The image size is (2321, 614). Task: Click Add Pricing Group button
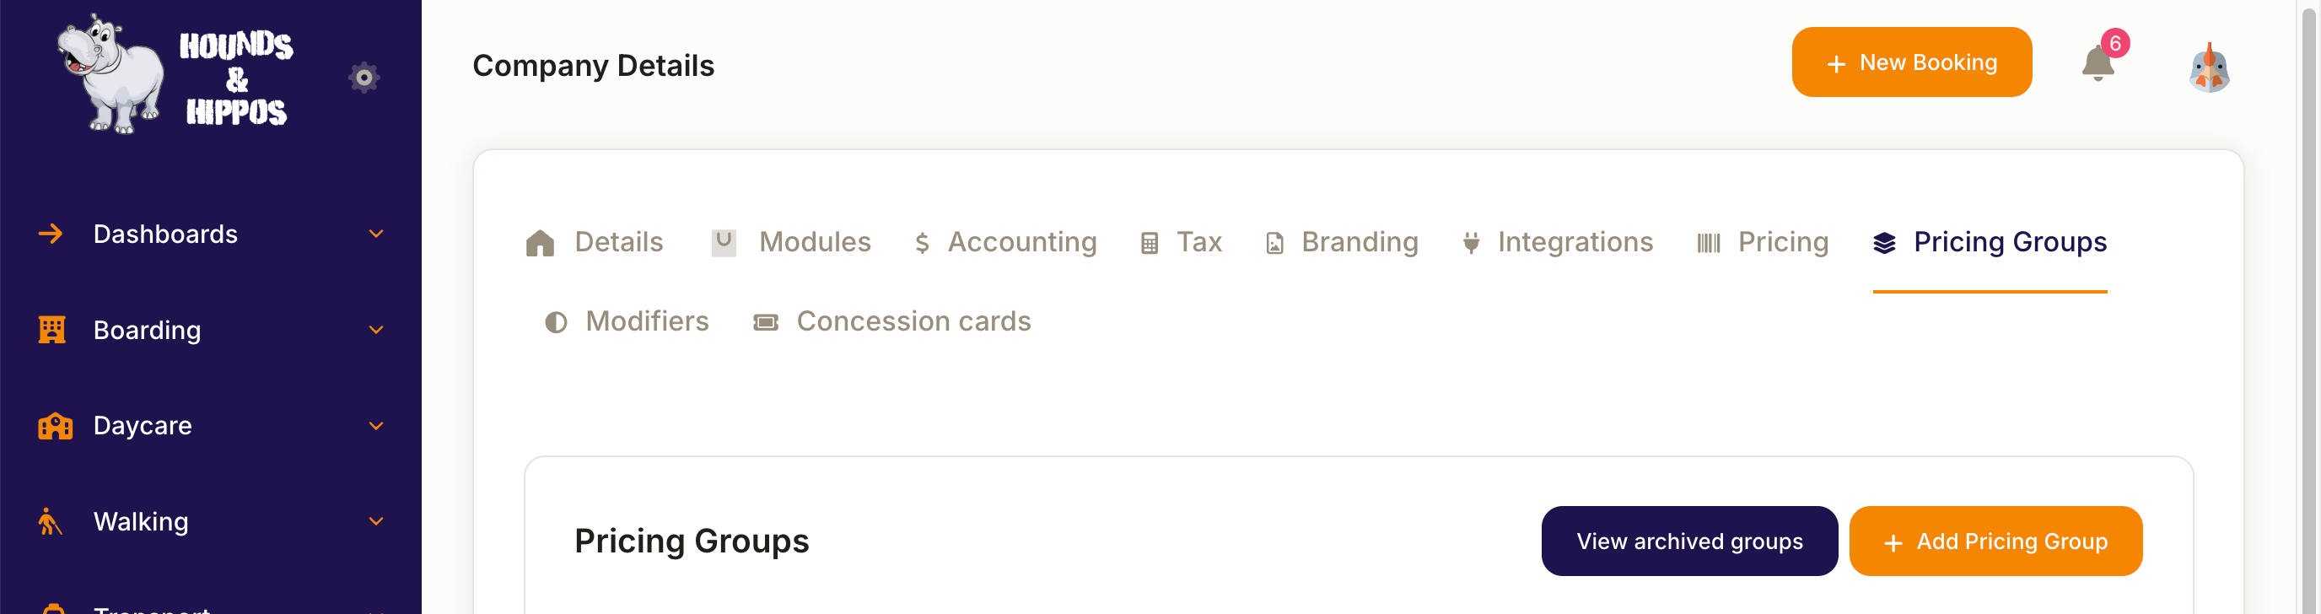point(1995,541)
